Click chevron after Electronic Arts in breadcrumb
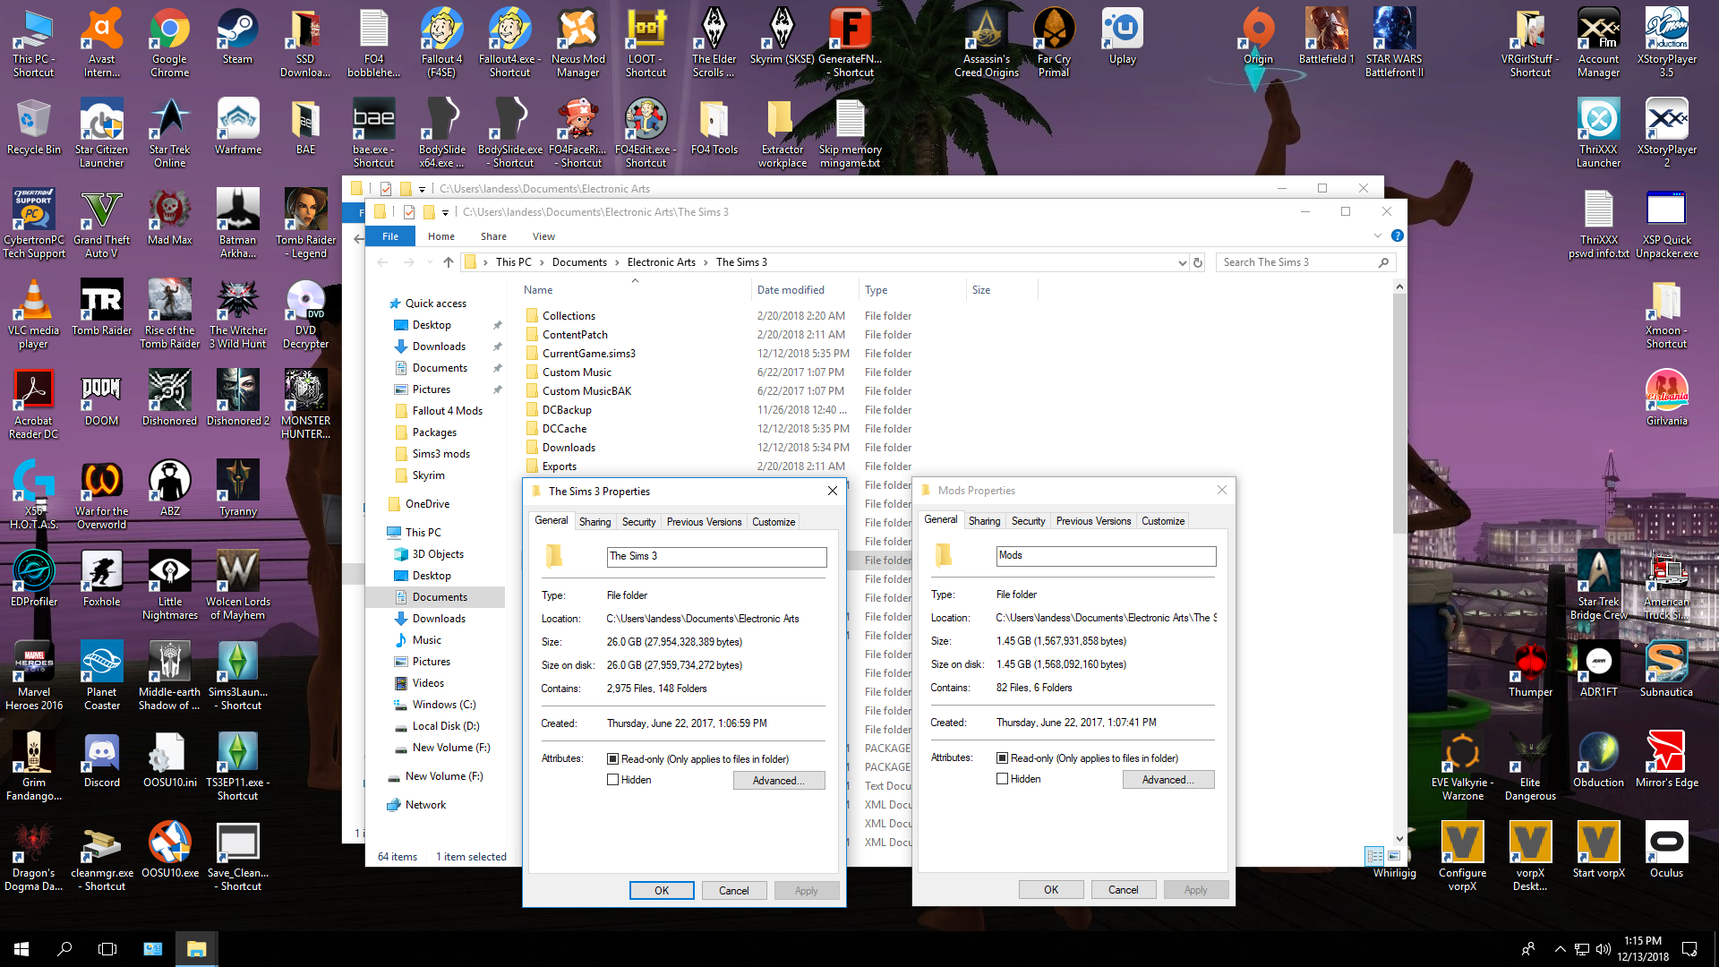The width and height of the screenshot is (1719, 967). (x=706, y=262)
